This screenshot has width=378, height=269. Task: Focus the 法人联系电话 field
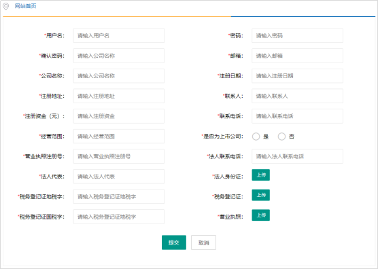[297, 156]
